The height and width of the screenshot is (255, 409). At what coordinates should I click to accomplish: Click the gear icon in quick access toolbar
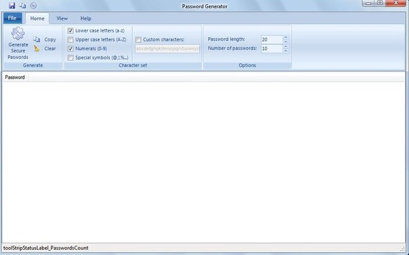coord(33,6)
